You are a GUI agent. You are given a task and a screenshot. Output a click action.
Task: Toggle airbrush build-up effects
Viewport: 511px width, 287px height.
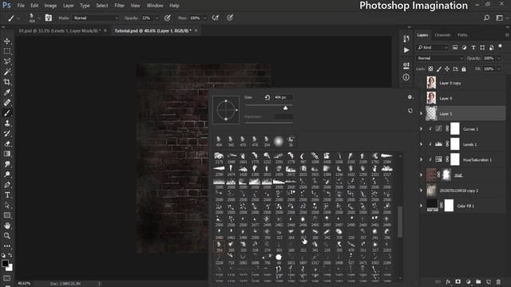coord(216,18)
